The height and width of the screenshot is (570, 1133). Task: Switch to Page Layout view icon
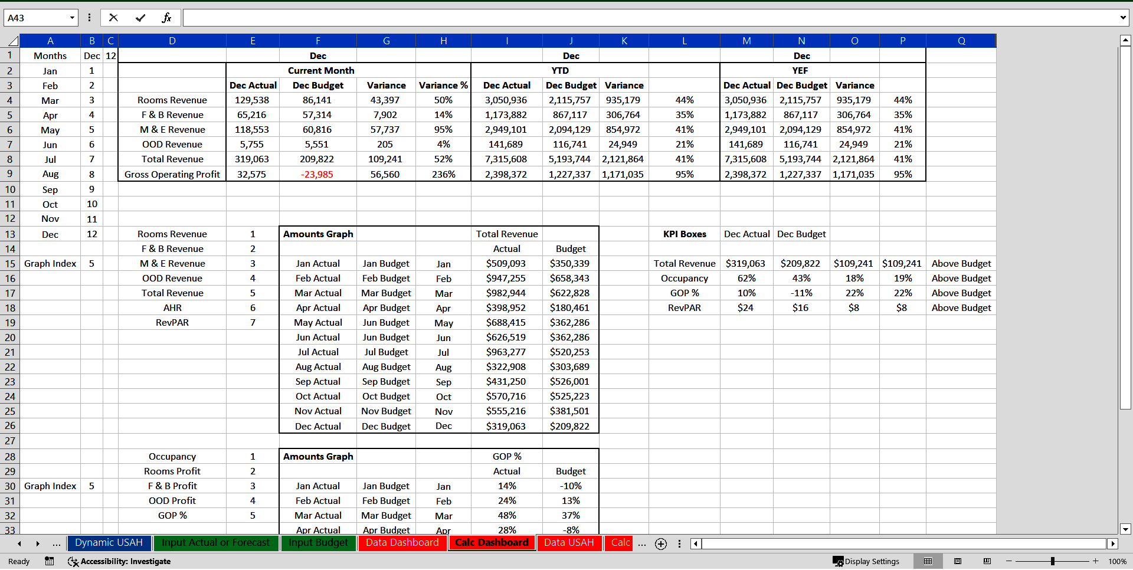tap(958, 561)
